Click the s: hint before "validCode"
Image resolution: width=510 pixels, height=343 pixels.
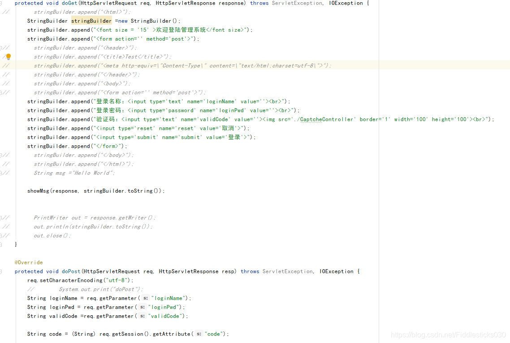coord(143,316)
